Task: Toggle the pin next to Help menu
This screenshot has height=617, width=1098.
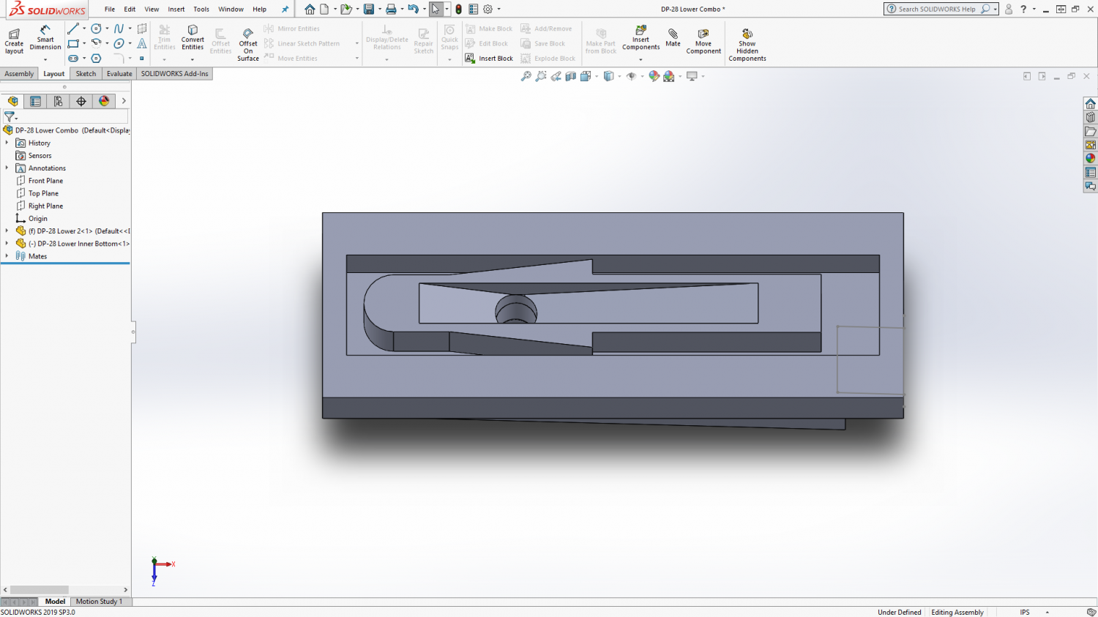Action: click(x=285, y=10)
